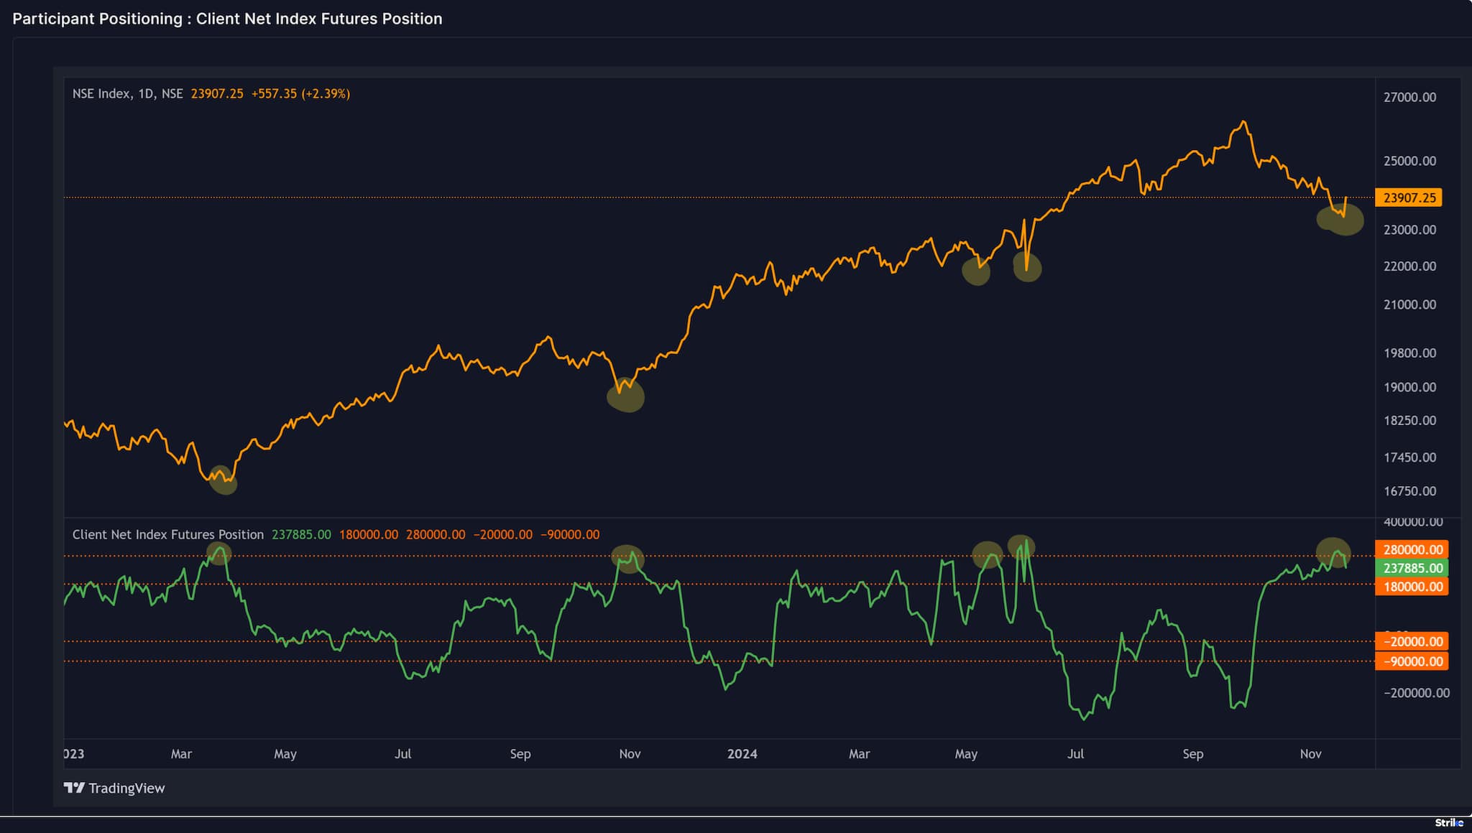This screenshot has height=833, width=1472.
Task: Click the TradingView logo icon
Action: [74, 788]
